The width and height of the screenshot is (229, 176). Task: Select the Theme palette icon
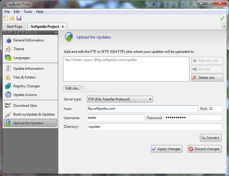coord(8,49)
